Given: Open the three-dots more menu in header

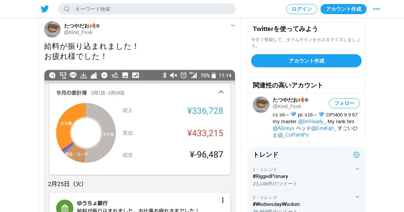Looking at the screenshot, I should tap(376, 9).
